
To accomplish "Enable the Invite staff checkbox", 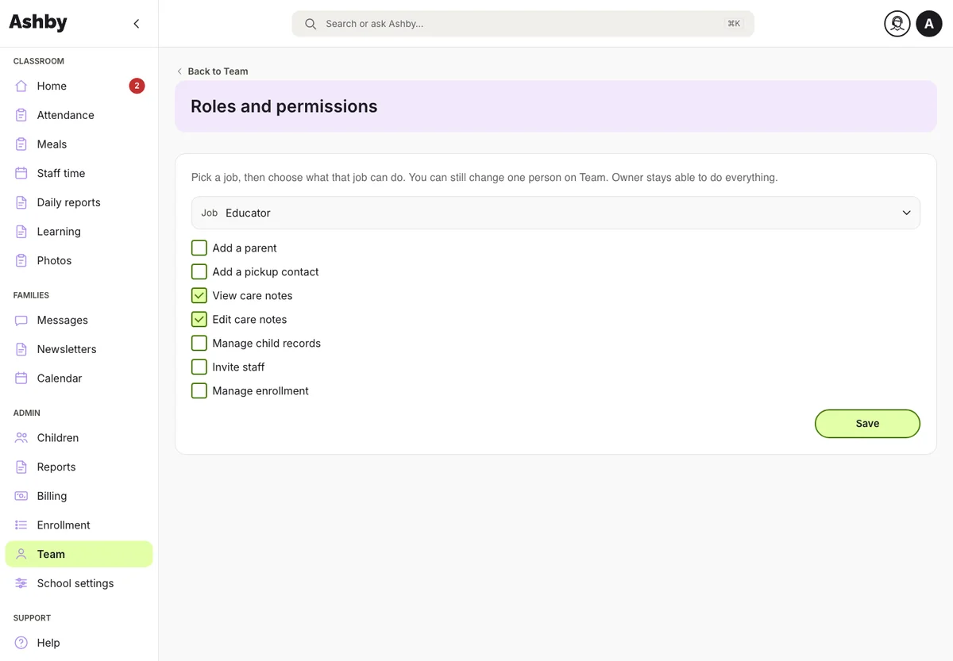I will [x=199, y=367].
